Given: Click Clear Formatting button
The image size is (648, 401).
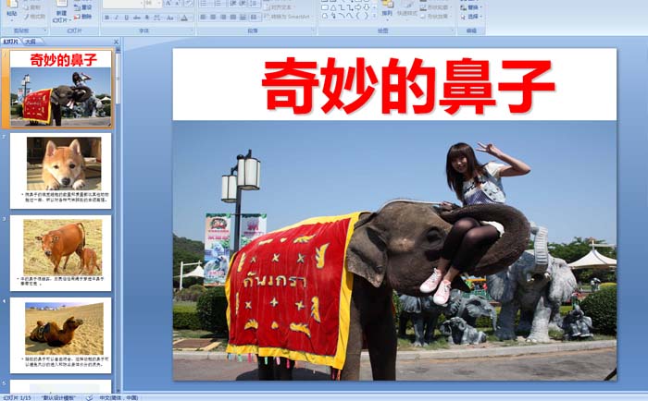Looking at the screenshot, I should (189, 4).
